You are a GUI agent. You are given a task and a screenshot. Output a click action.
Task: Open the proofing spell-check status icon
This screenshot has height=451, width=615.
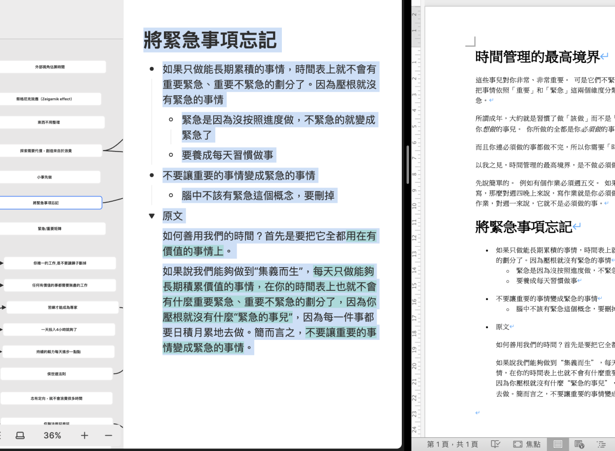click(x=496, y=444)
